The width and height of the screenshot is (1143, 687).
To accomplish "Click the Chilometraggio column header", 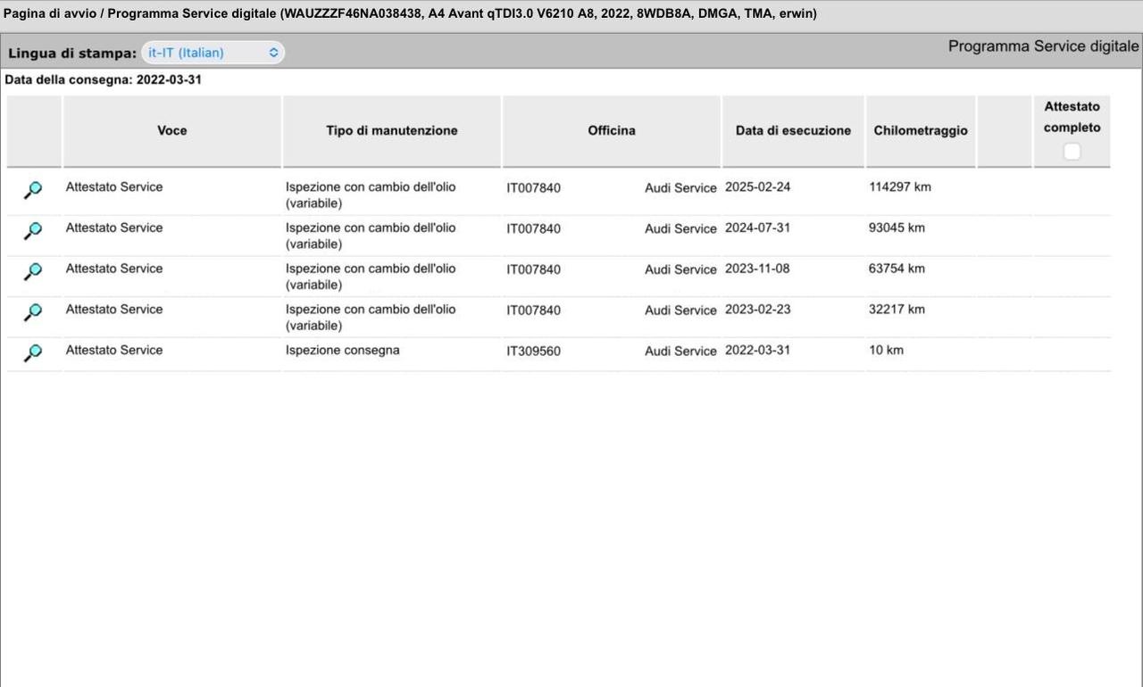I will (x=920, y=130).
